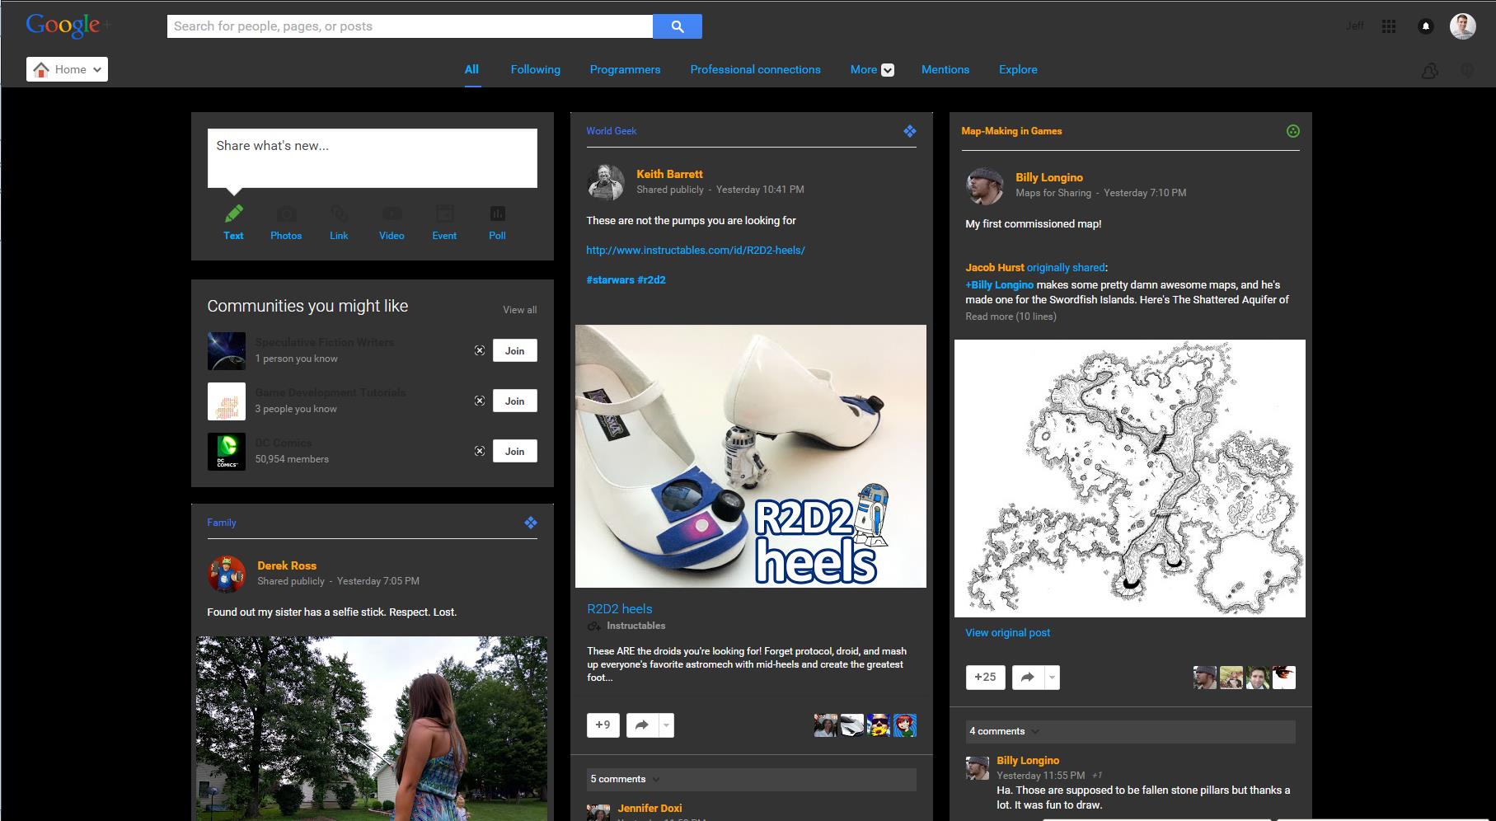1496x821 pixels.
Task: Click the Game Development Tutorials community thumbnail
Action: click(227, 401)
